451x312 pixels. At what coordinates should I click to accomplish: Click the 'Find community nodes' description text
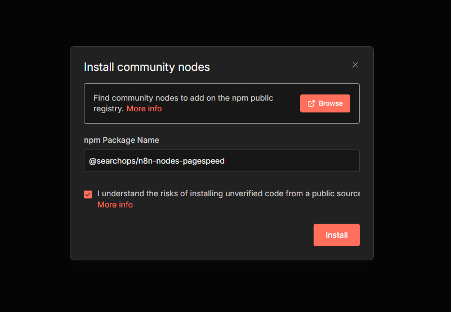tap(183, 98)
